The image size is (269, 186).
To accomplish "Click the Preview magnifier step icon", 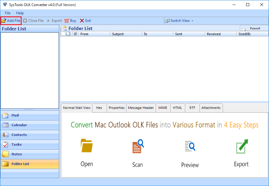I will [x=190, y=146].
